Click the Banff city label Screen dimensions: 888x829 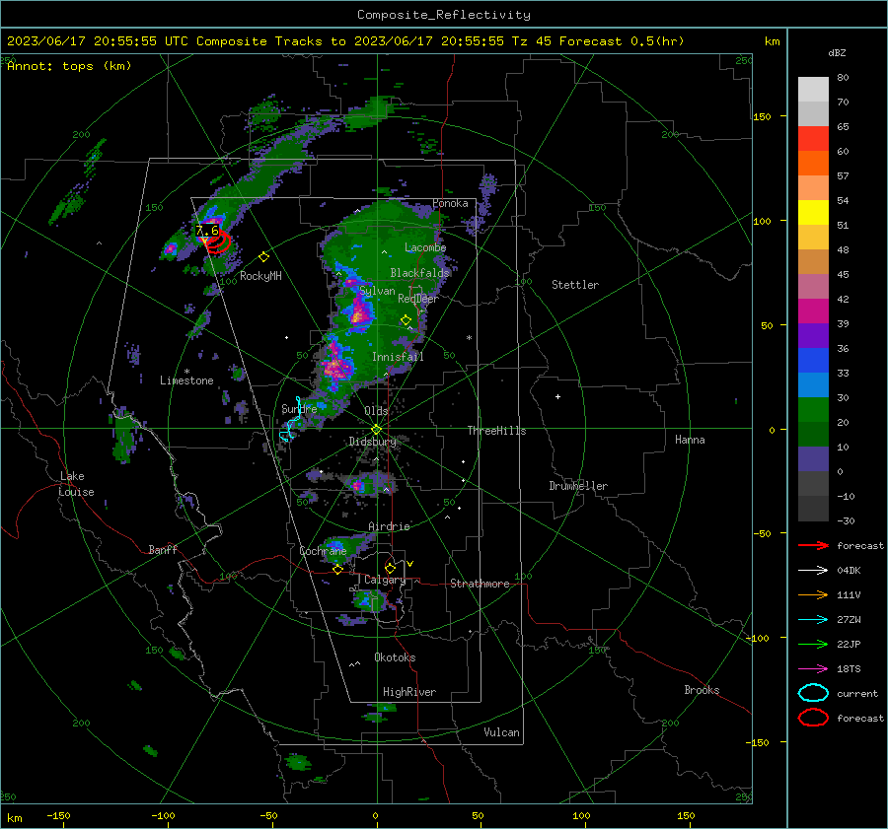point(163,549)
